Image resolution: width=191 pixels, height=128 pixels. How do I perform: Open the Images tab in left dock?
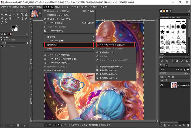11,34
